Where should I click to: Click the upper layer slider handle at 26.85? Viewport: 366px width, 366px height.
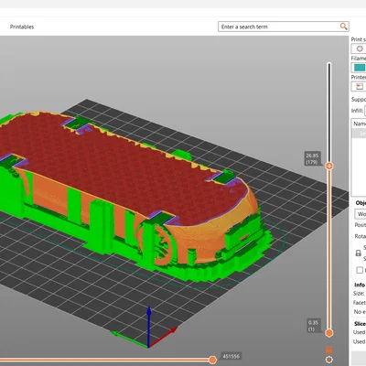coord(329,166)
